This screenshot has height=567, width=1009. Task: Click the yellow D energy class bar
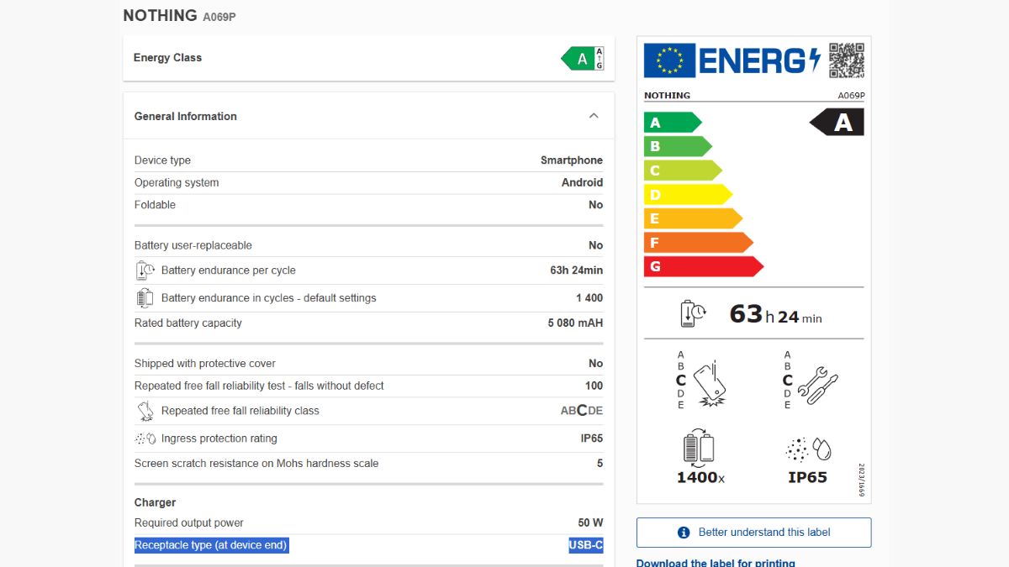coord(687,195)
